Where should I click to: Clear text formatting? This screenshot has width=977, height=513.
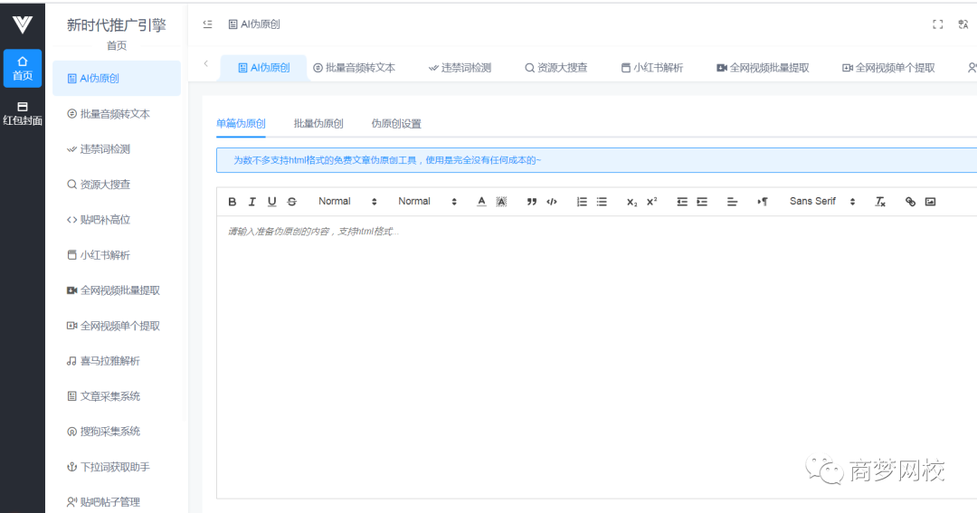(x=880, y=202)
